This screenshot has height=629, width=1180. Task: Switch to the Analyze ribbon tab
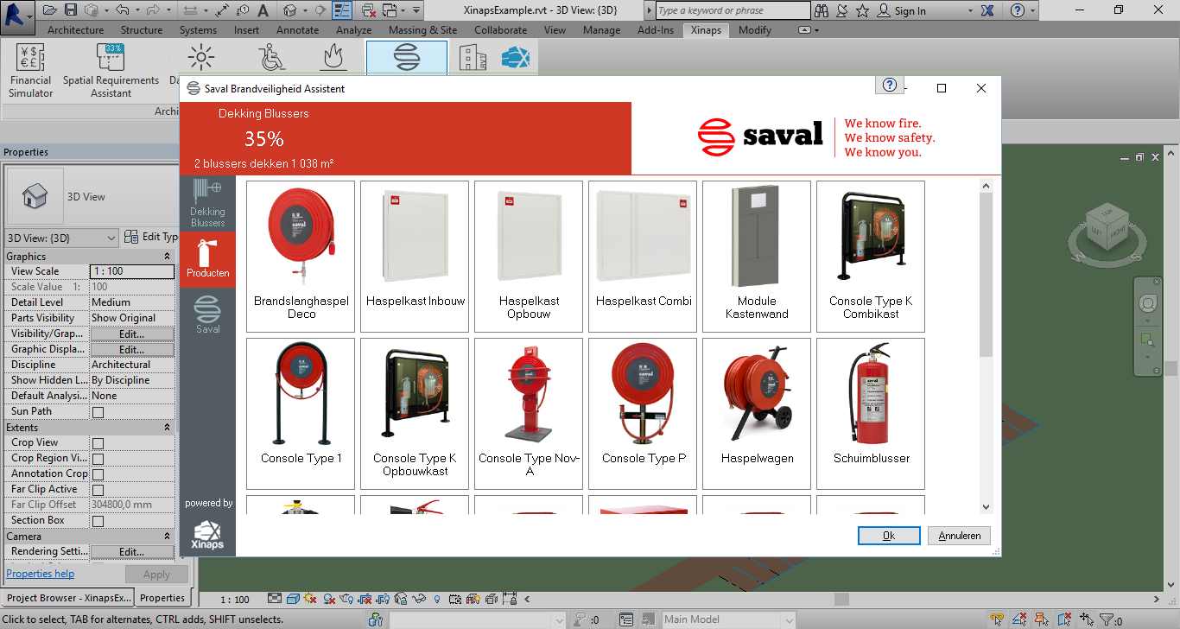pyautogui.click(x=353, y=30)
